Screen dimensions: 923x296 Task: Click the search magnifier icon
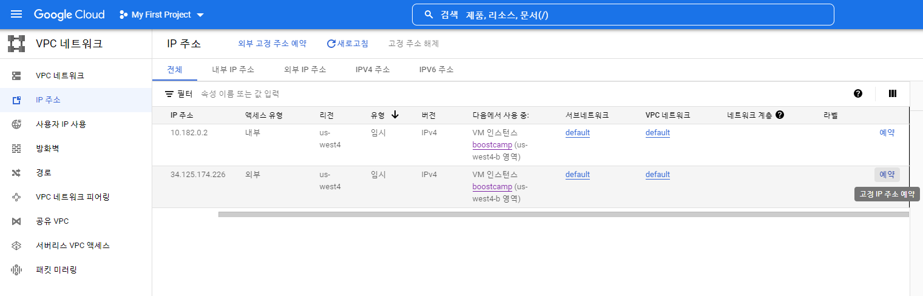coord(428,15)
